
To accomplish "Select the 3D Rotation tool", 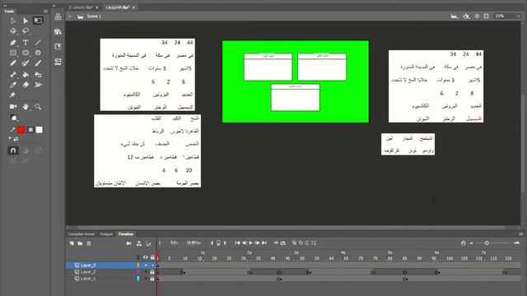I will click(x=13, y=31).
